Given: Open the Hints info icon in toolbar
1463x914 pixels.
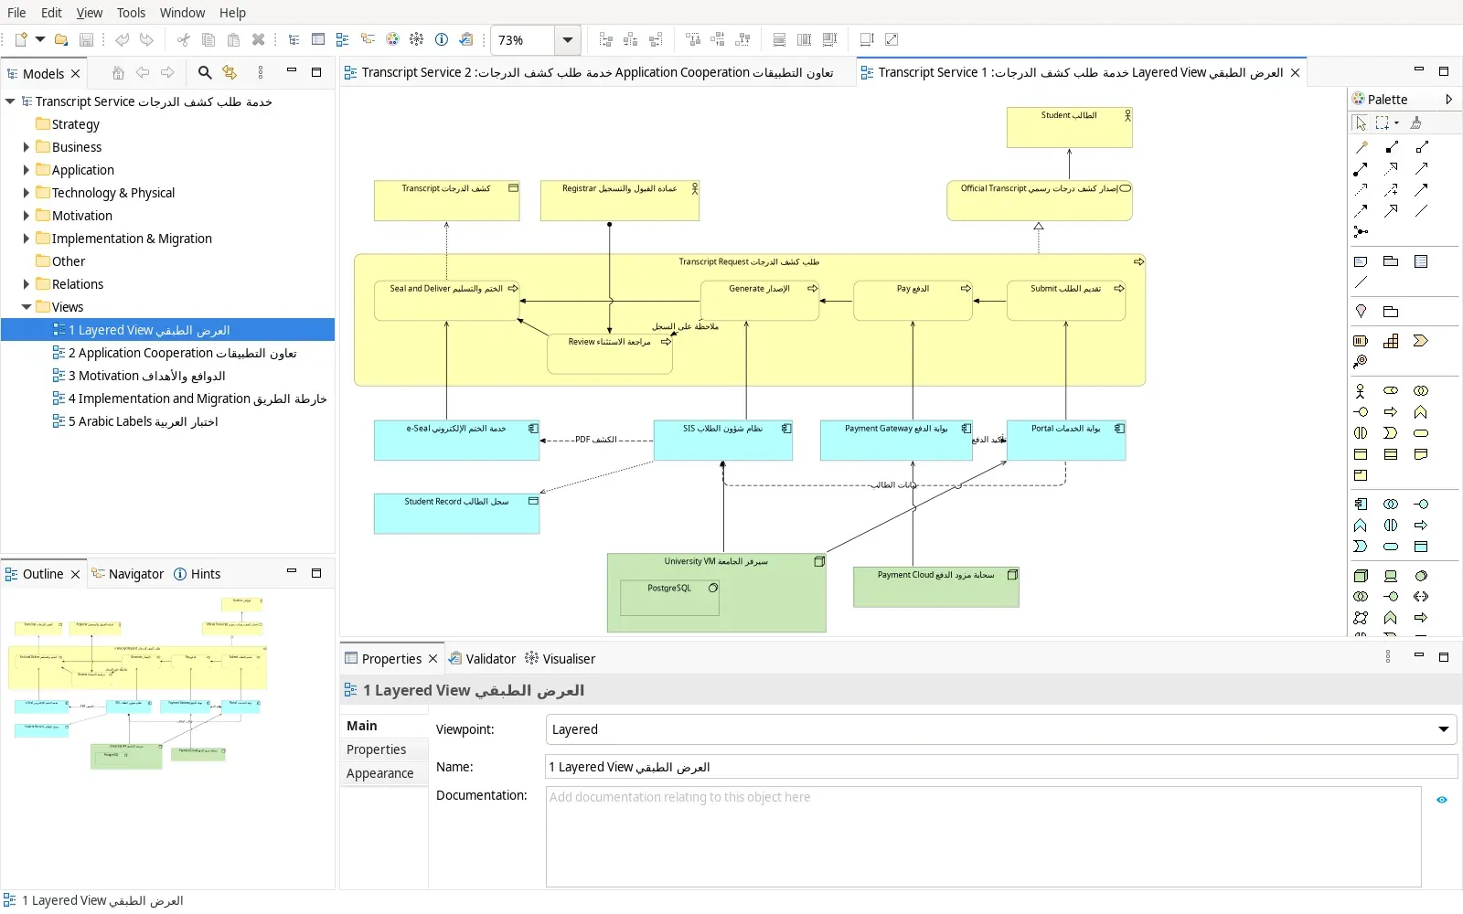Looking at the screenshot, I should tap(442, 39).
